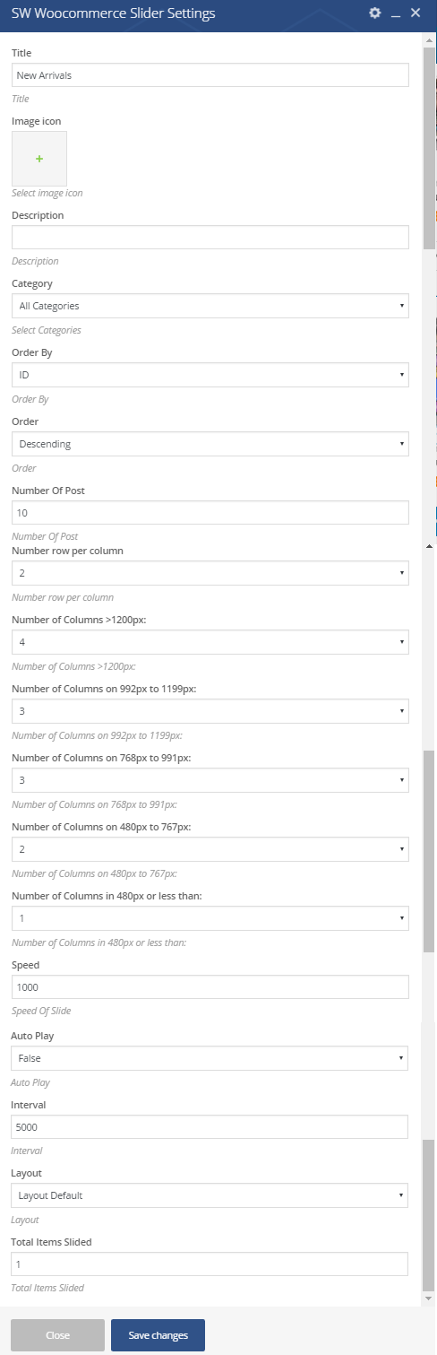Open the Auto Play dropdown showing False

(x=210, y=1058)
